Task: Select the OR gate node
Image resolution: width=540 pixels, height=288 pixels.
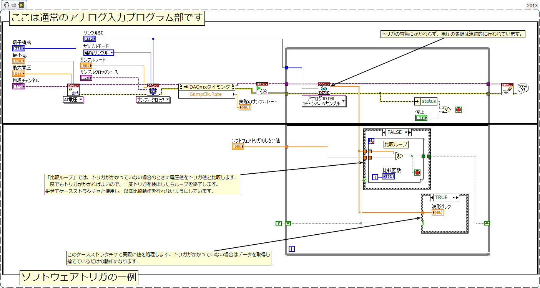Action: point(447,110)
